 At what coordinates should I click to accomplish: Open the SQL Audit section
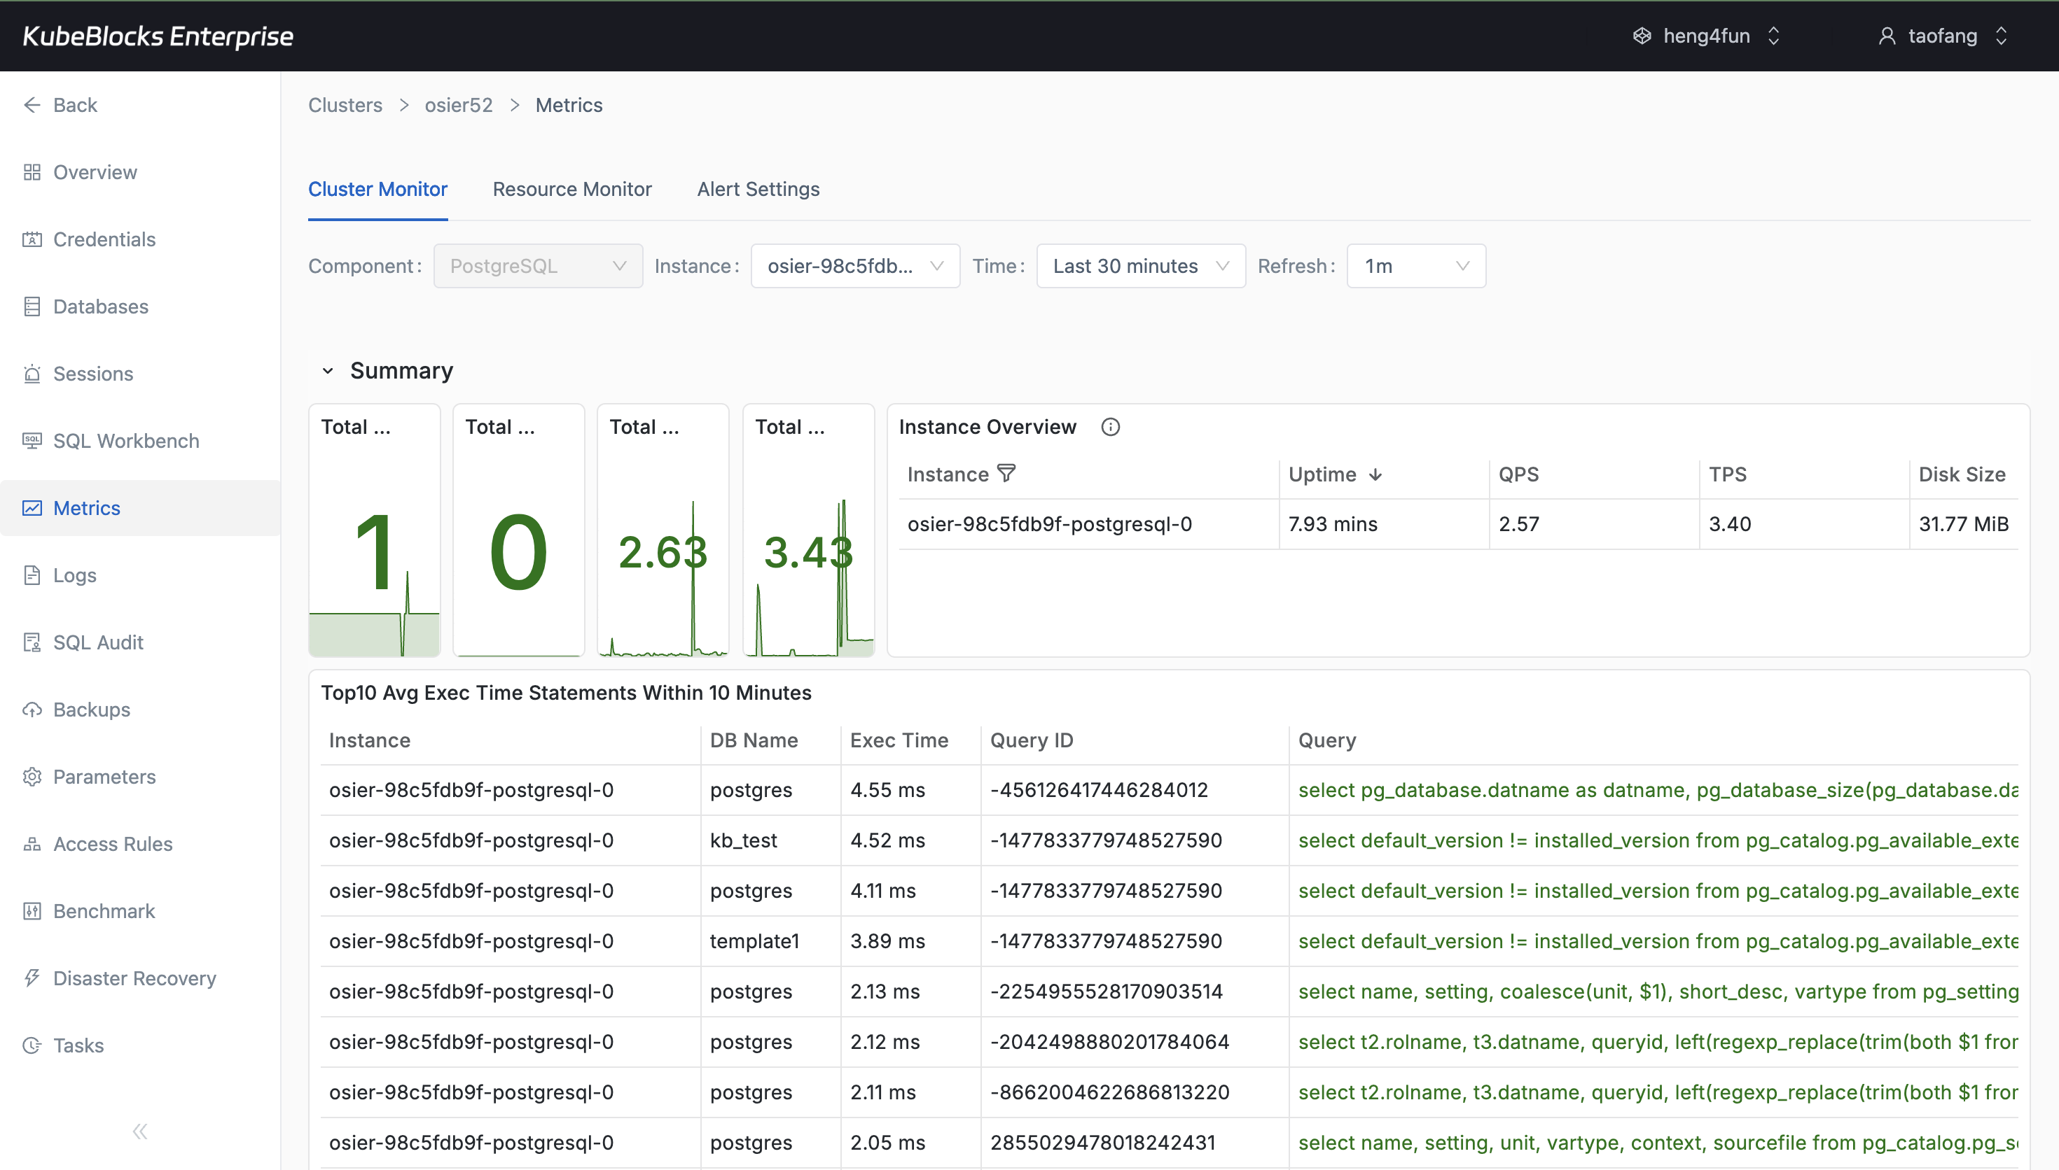[x=97, y=642]
